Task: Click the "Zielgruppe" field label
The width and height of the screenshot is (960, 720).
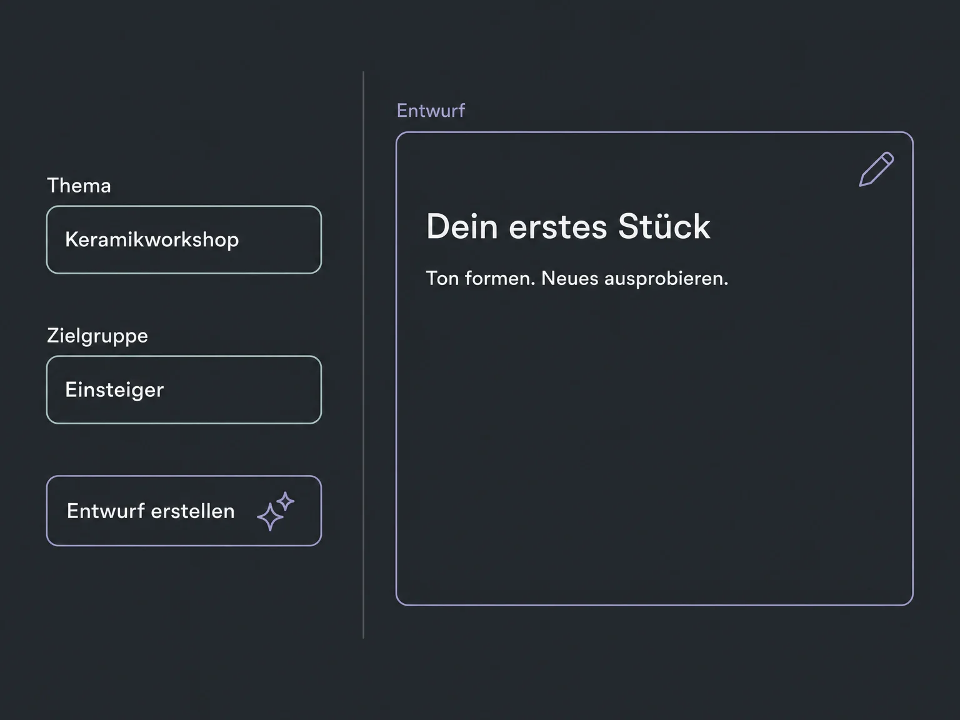Action: (97, 336)
